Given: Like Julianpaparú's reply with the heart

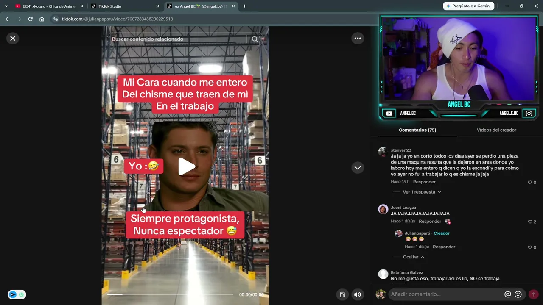Looking at the screenshot, I should [x=530, y=247].
